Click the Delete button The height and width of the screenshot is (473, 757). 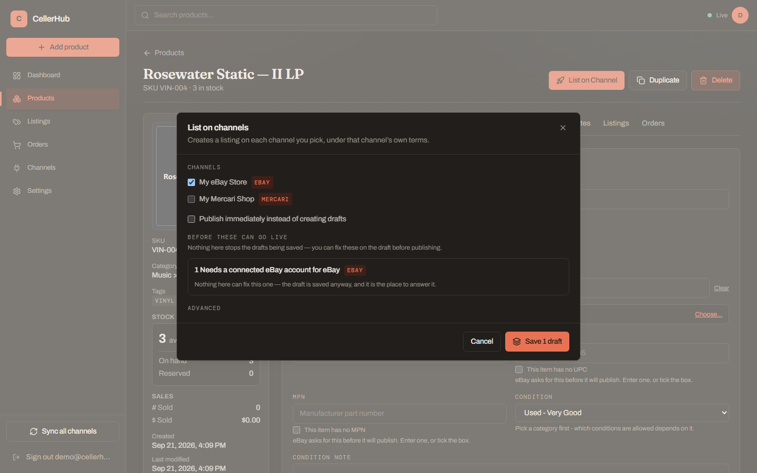[715, 80]
